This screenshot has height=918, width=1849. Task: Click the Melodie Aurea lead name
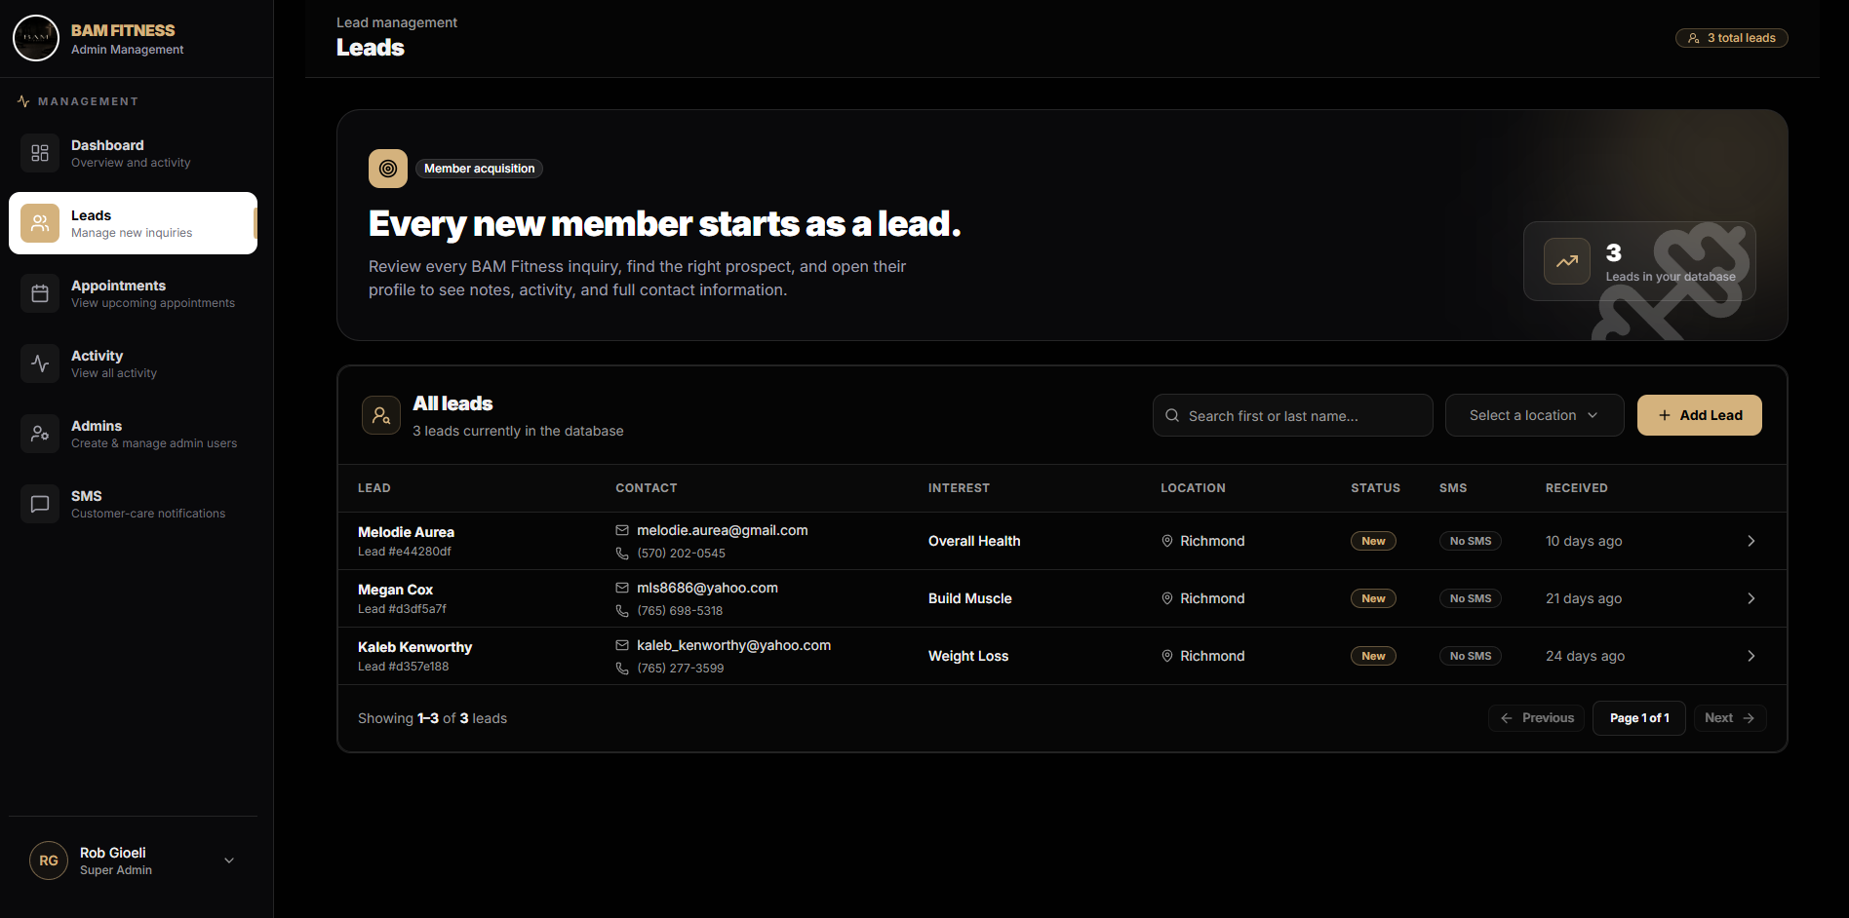tap(406, 532)
